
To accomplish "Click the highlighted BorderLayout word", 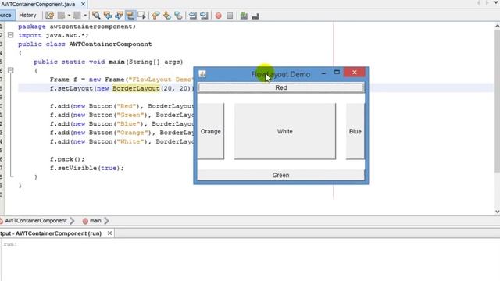I will [x=136, y=88].
